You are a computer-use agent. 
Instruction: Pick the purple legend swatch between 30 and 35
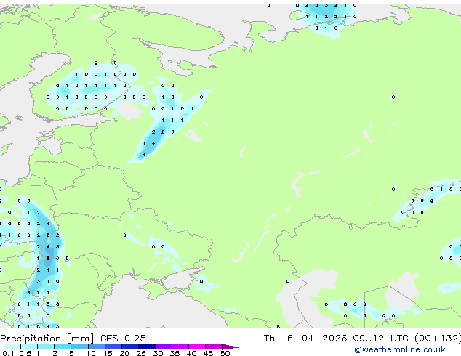(x=164, y=347)
